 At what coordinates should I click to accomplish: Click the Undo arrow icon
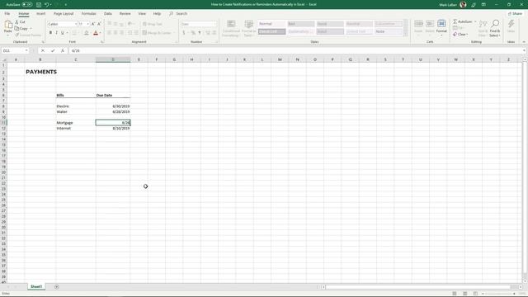tap(46, 5)
